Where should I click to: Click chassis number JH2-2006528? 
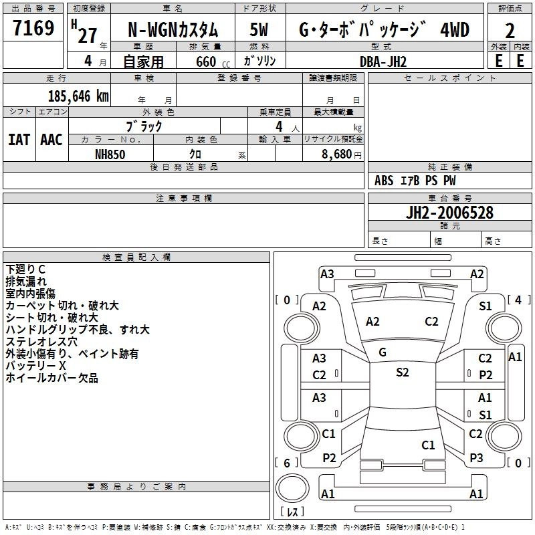click(x=449, y=213)
